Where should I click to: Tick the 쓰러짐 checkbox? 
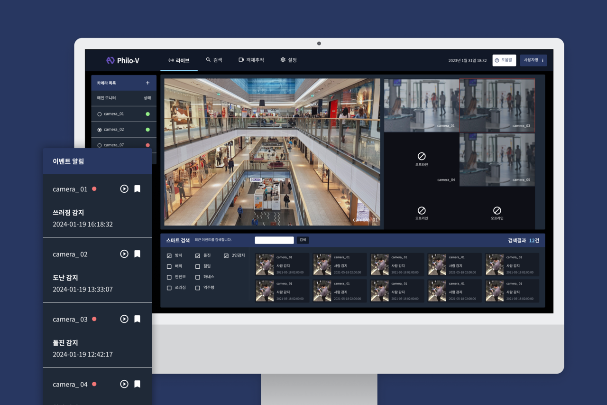click(x=169, y=288)
